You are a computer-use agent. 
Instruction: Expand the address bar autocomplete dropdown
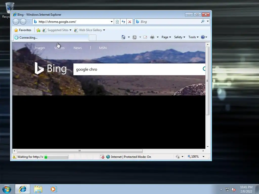coord(112,22)
